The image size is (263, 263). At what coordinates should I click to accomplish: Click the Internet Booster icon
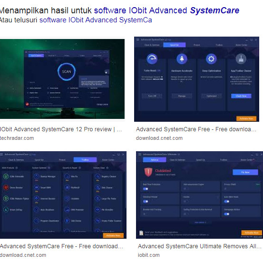pyautogui.click(x=37, y=199)
